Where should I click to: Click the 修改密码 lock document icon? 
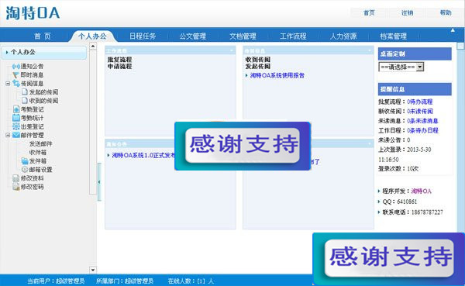[x=16, y=187]
